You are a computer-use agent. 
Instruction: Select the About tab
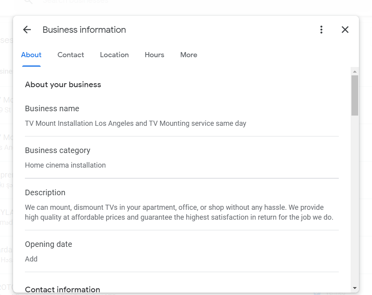tap(31, 55)
